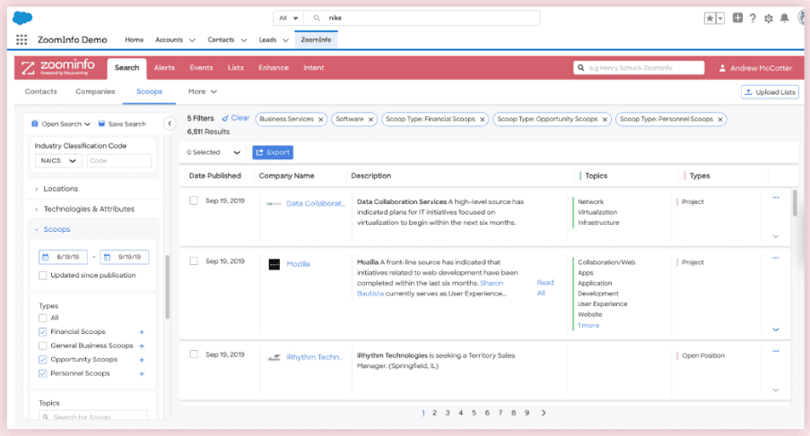The image size is (810, 436).
Task: Add General Business Scoops subtypes with plus
Action: tap(142, 346)
